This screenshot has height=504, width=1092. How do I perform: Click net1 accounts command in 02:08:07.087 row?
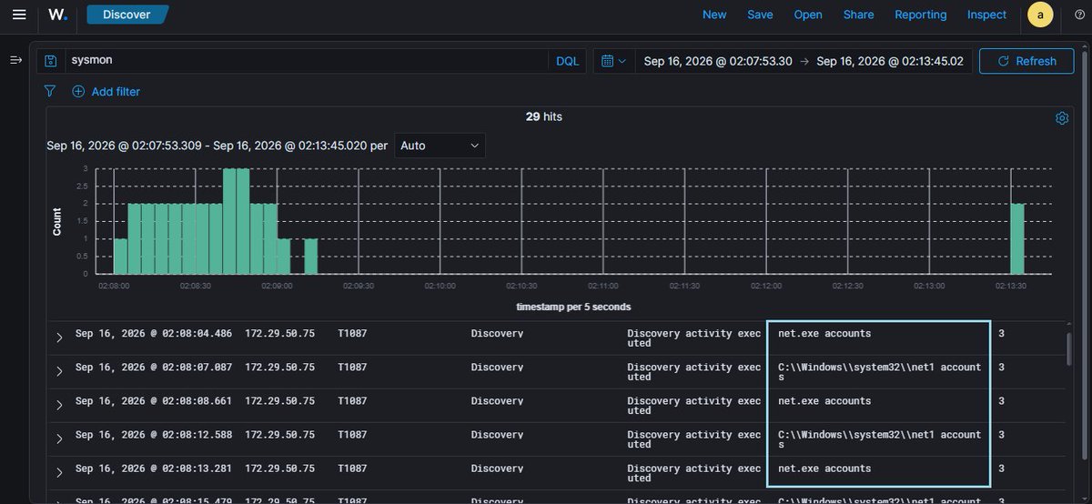pos(879,372)
